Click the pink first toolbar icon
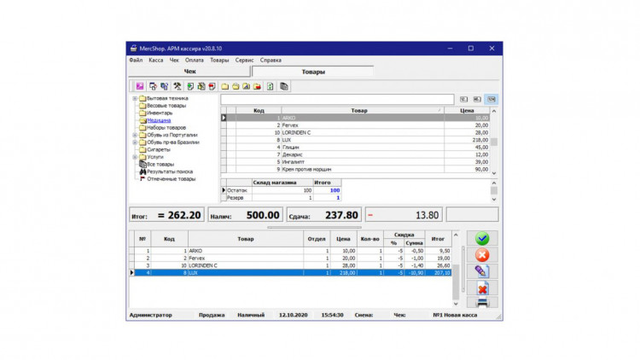640x360 pixels. pos(139,86)
